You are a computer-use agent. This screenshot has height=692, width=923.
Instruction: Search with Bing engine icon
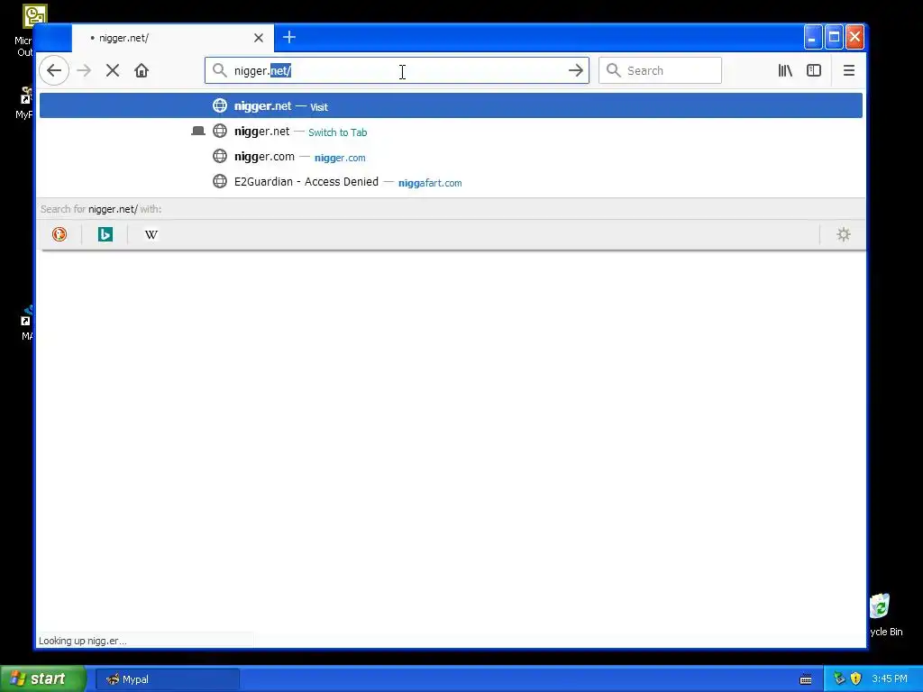105,234
